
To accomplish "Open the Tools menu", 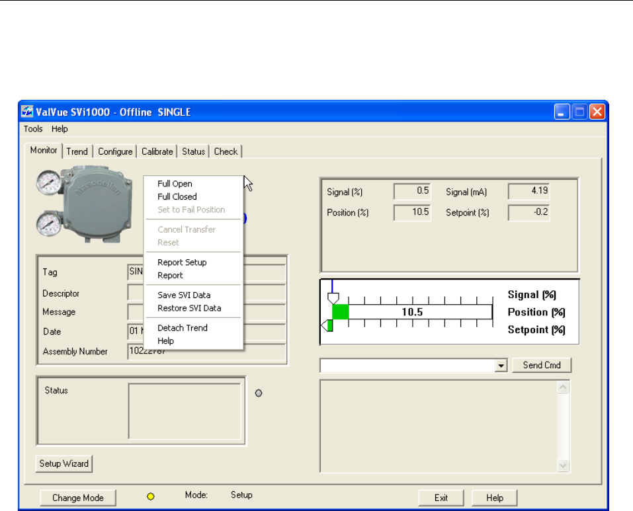I will click(x=32, y=129).
